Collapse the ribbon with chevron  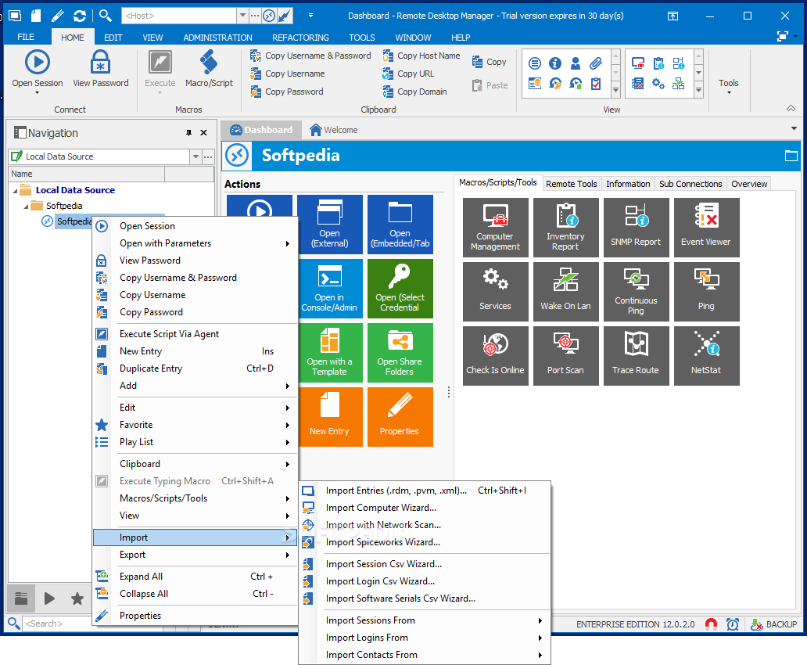coord(791,108)
